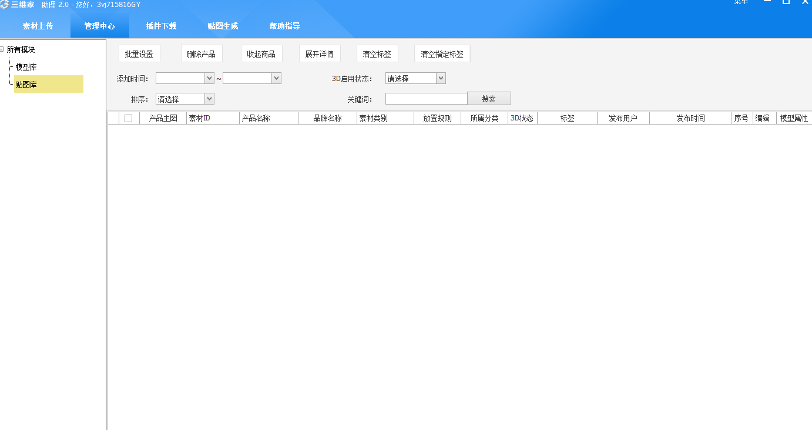Click the 编辑 column header
The height and width of the screenshot is (430, 812).
tap(764, 118)
